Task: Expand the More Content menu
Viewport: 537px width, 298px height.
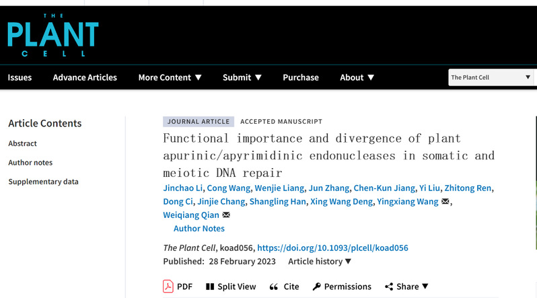Action: click(x=170, y=77)
